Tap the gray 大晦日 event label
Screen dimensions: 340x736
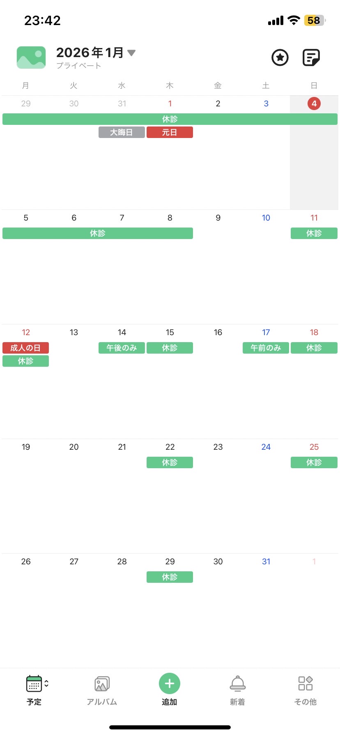click(x=122, y=133)
